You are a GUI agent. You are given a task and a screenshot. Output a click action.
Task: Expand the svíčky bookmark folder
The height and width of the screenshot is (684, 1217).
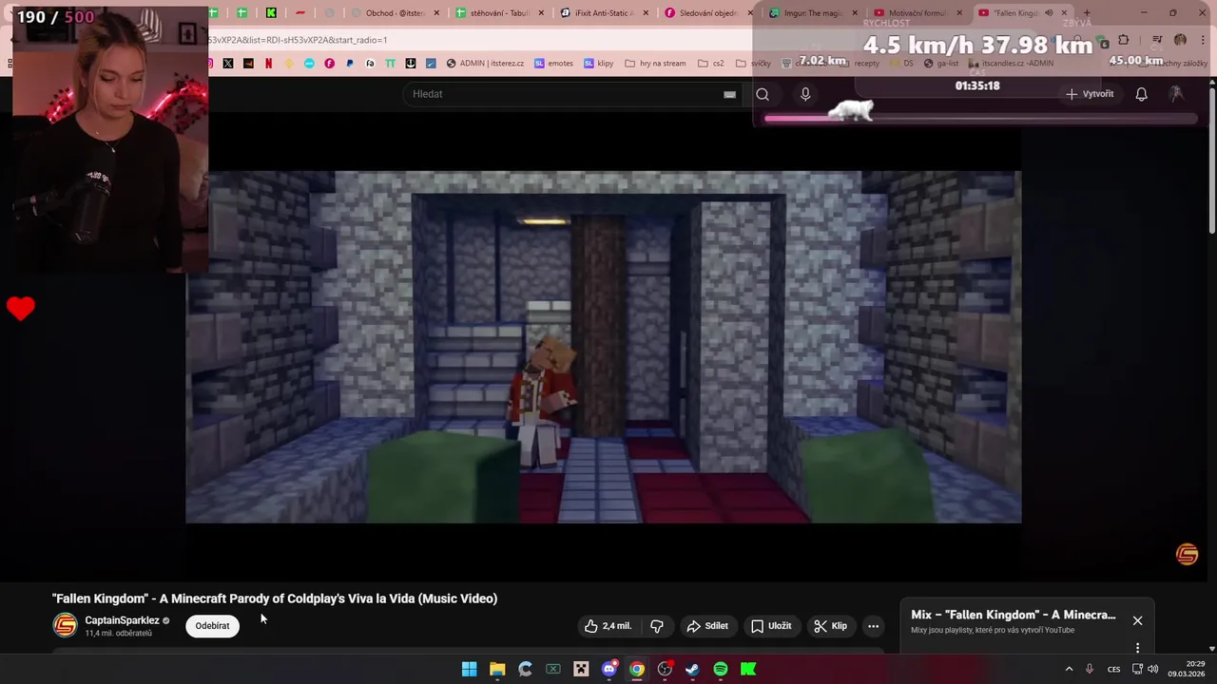pyautogui.click(x=753, y=64)
